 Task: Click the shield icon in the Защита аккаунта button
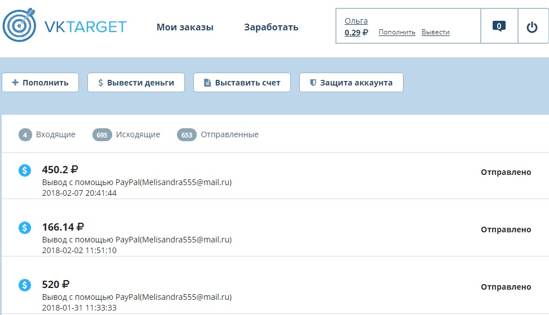[x=313, y=83]
